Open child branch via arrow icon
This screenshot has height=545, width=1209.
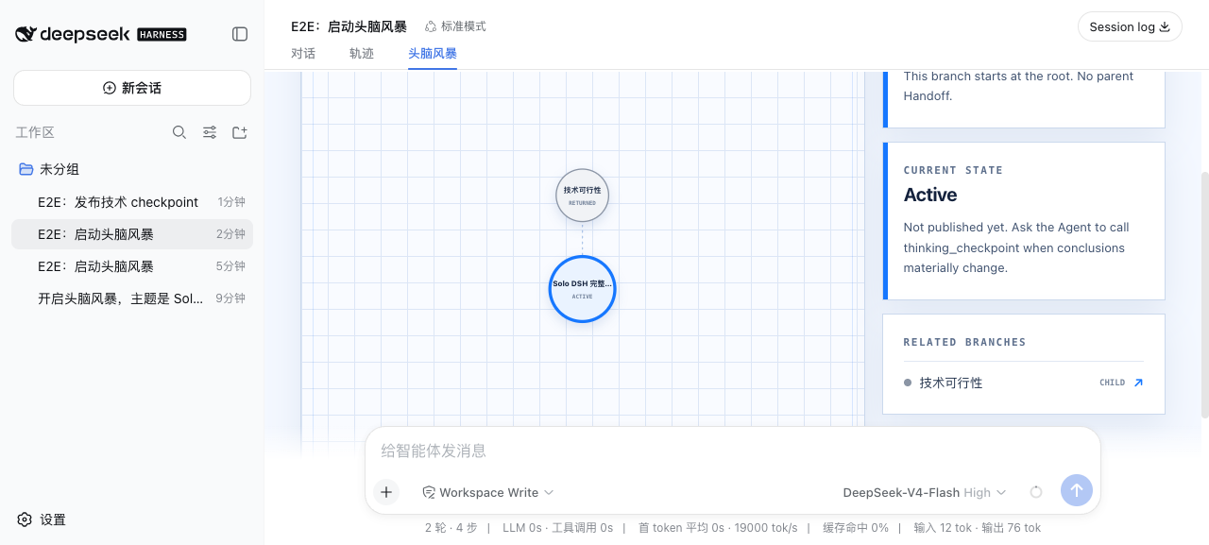[1138, 383]
